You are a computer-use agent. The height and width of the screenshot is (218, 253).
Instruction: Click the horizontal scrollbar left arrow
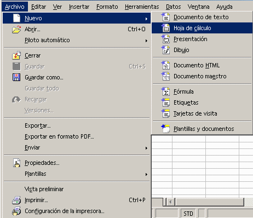pos(170,202)
